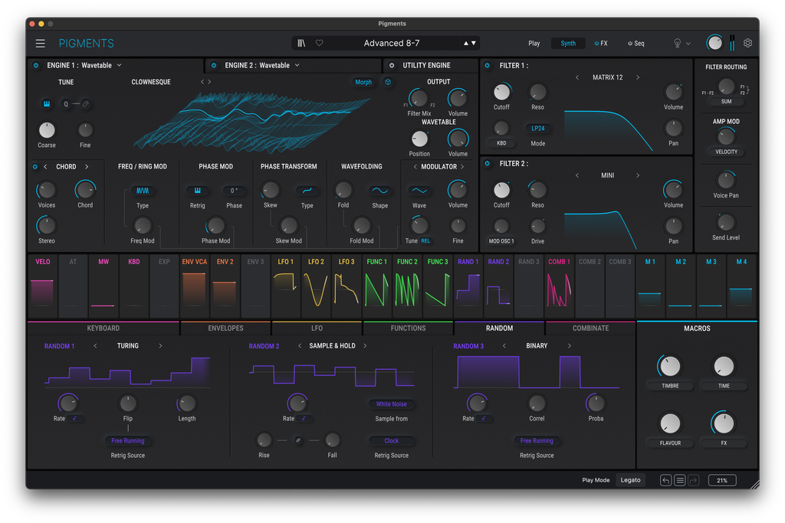Open the Play view tab

coord(534,44)
